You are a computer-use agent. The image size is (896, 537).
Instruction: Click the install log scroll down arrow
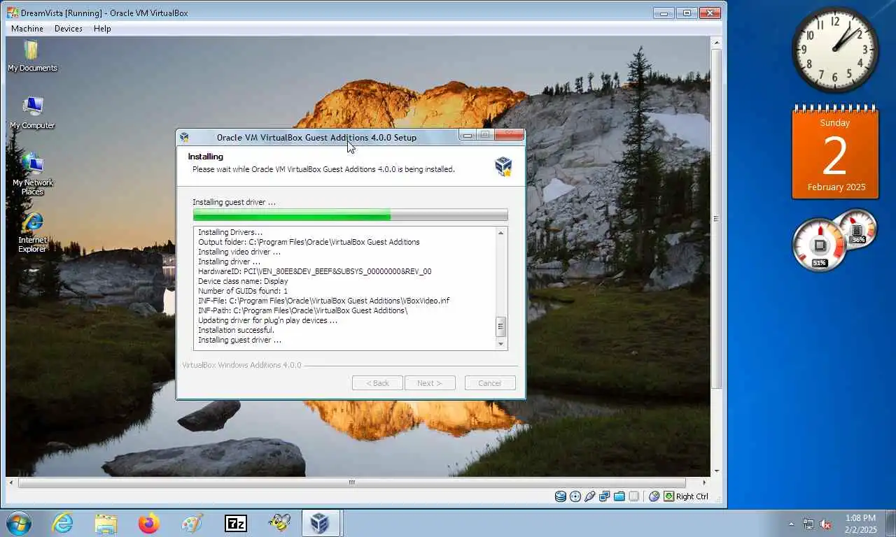click(500, 344)
